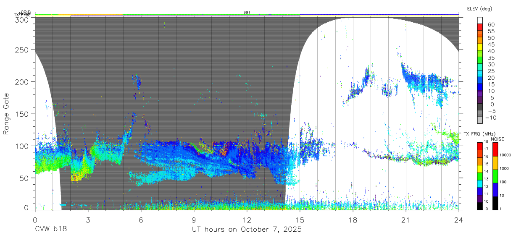Screen dimensions: 516x238
Task: Click the '150' Range Gate tick label
Action: coord(23,114)
